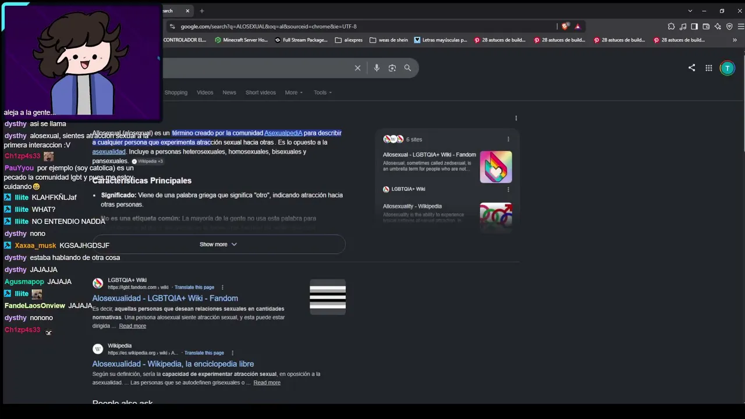Expand the hidden bookmarks overflow chevron

coord(735,40)
